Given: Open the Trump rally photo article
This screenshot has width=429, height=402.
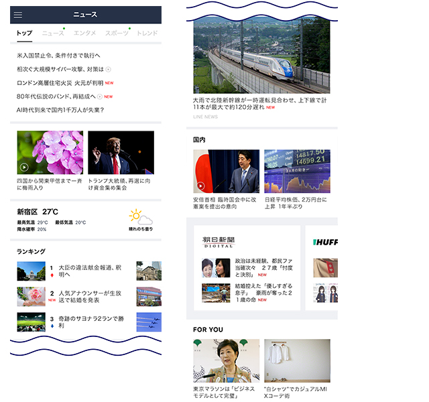Looking at the screenshot, I should point(121,153).
